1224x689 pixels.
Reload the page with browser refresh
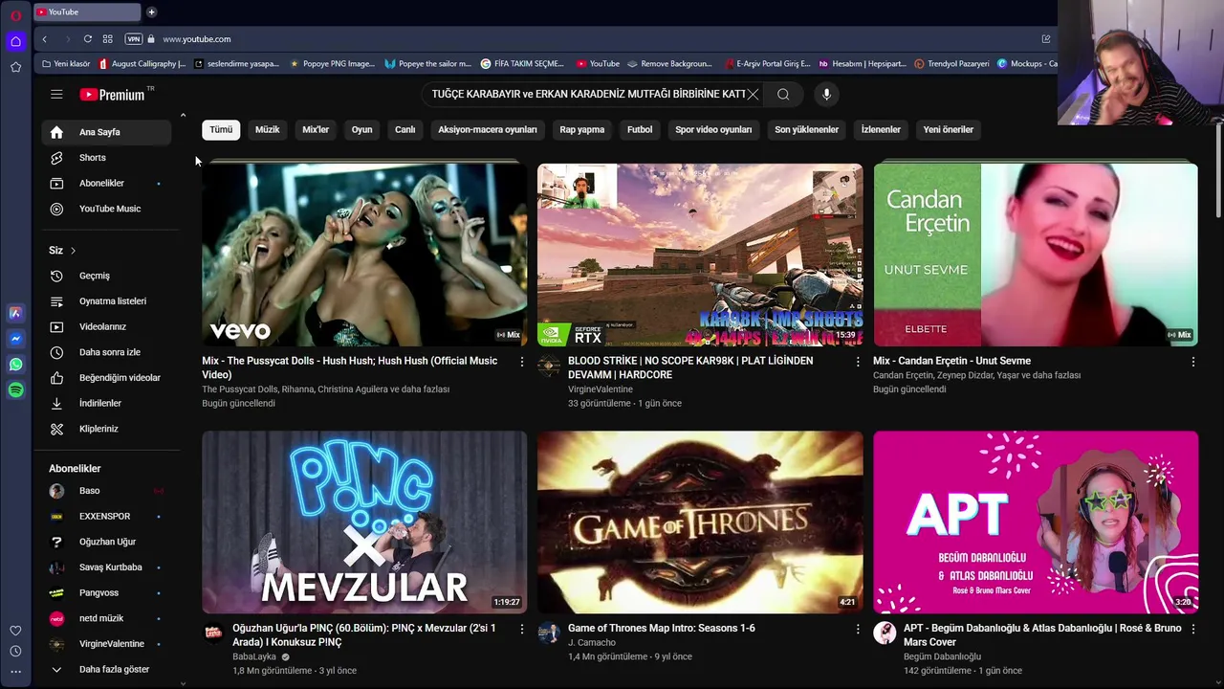[87, 39]
